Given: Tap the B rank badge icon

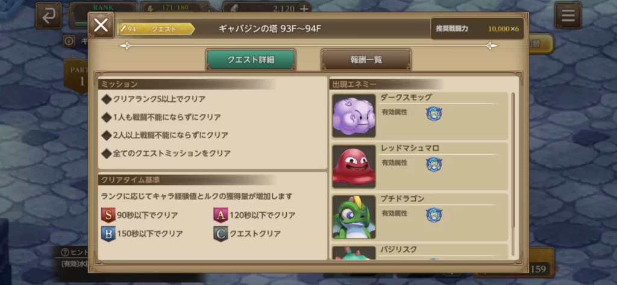Looking at the screenshot, I should (x=108, y=233).
